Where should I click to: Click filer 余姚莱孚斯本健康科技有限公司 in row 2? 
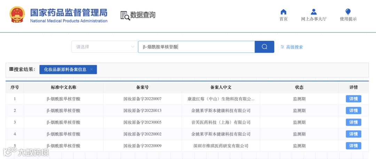pos(221,111)
